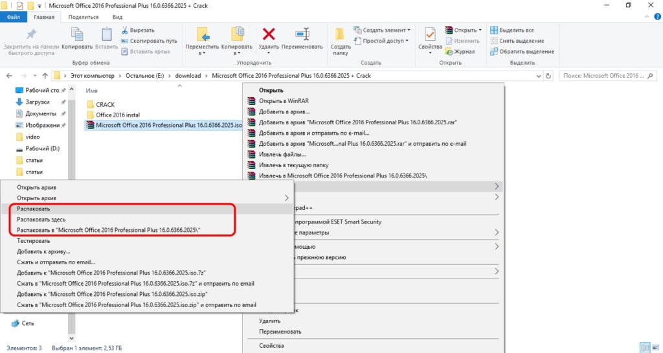Viewport: 663px width, 353px height.
Task: Open the Создать элемент dropdown
Action: coord(382,30)
